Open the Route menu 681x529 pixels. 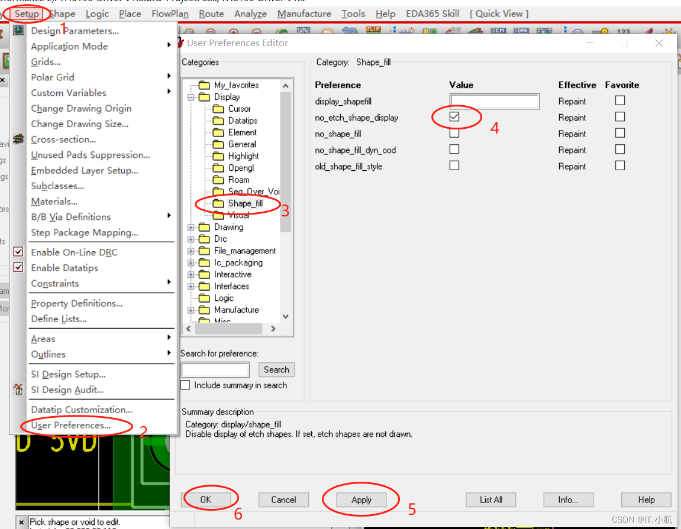pos(211,14)
